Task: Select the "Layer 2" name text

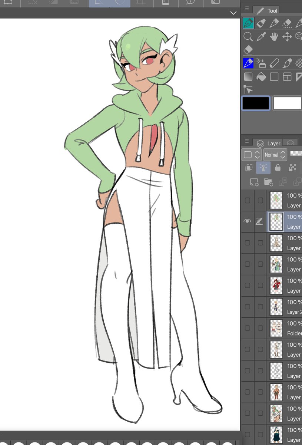Action: pyautogui.click(x=295, y=312)
